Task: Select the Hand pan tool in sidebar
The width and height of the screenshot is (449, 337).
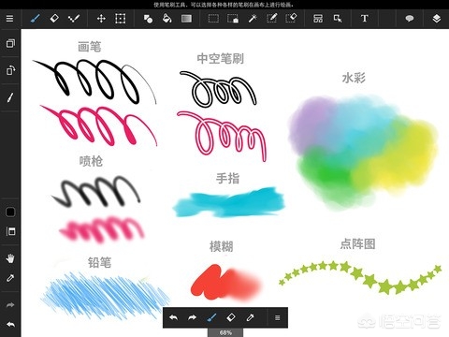Action: tap(10, 258)
